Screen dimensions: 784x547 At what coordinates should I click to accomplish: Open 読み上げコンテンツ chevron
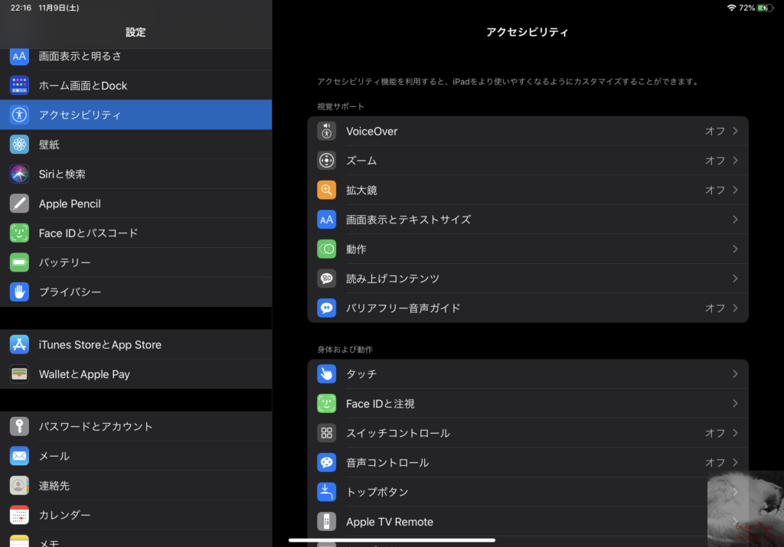735,278
